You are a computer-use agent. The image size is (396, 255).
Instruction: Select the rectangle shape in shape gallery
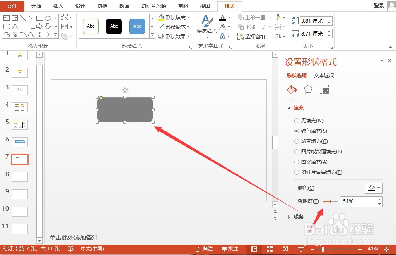[x=40, y=18]
